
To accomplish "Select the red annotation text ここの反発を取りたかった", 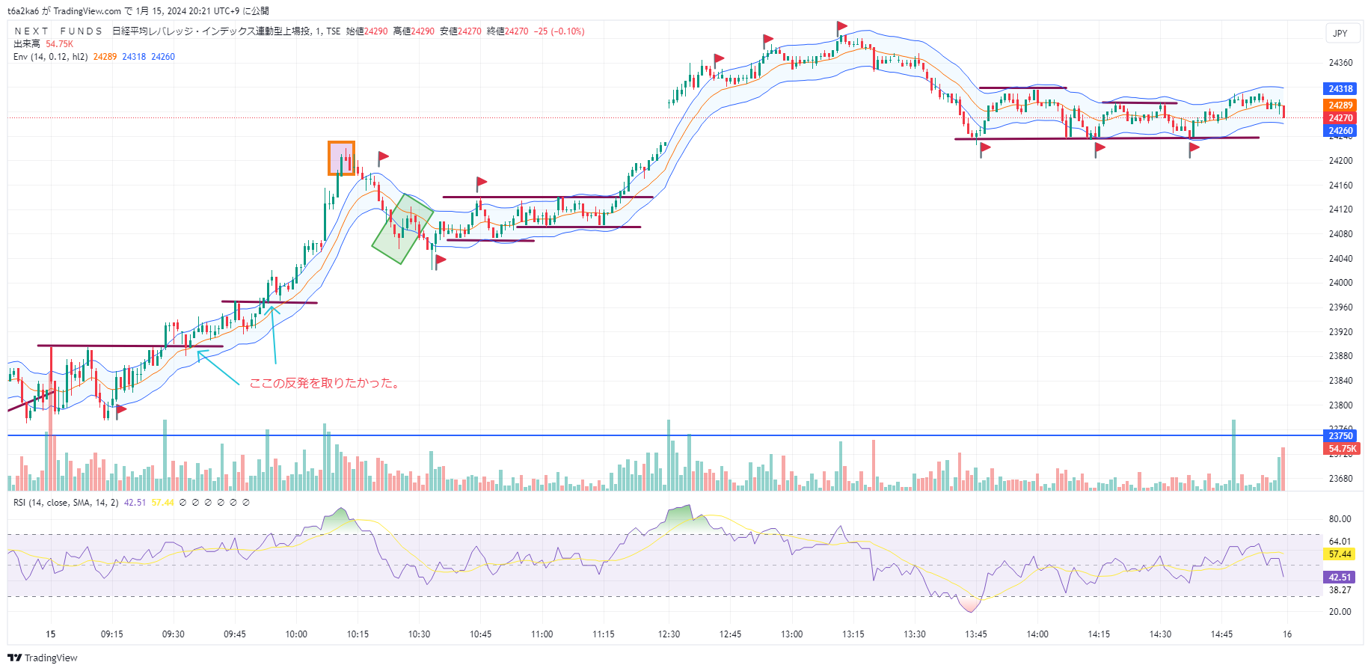I will pyautogui.click(x=325, y=383).
